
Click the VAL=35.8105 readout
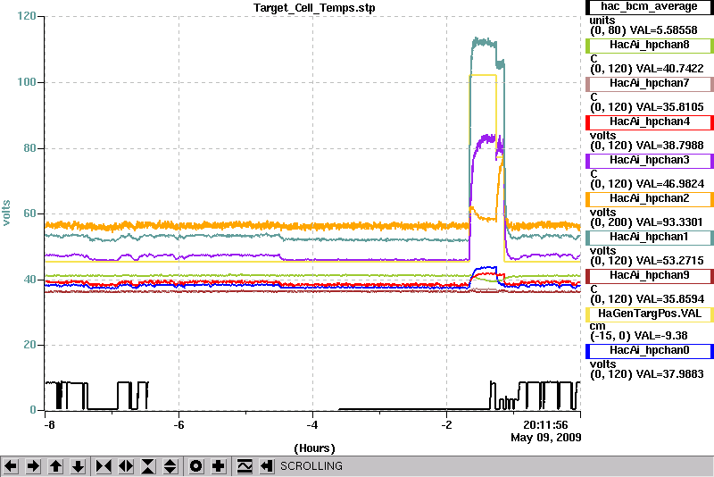[x=670, y=107]
